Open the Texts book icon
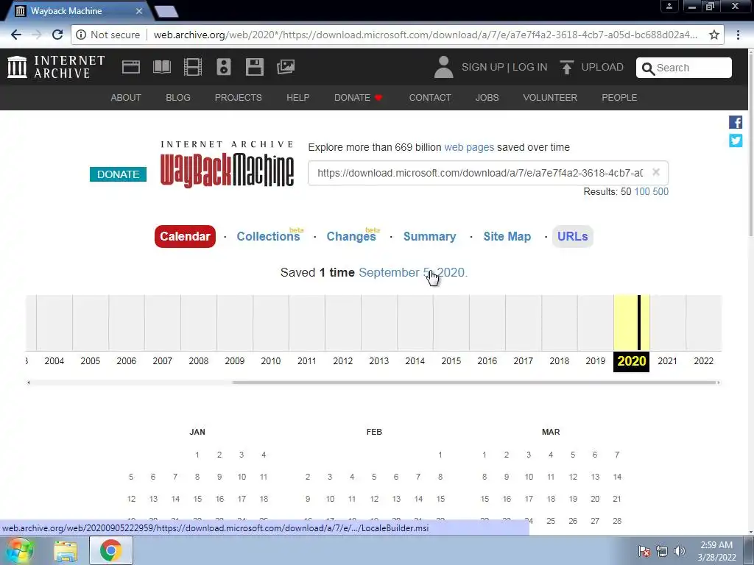The width and height of the screenshot is (754, 565). click(x=161, y=67)
